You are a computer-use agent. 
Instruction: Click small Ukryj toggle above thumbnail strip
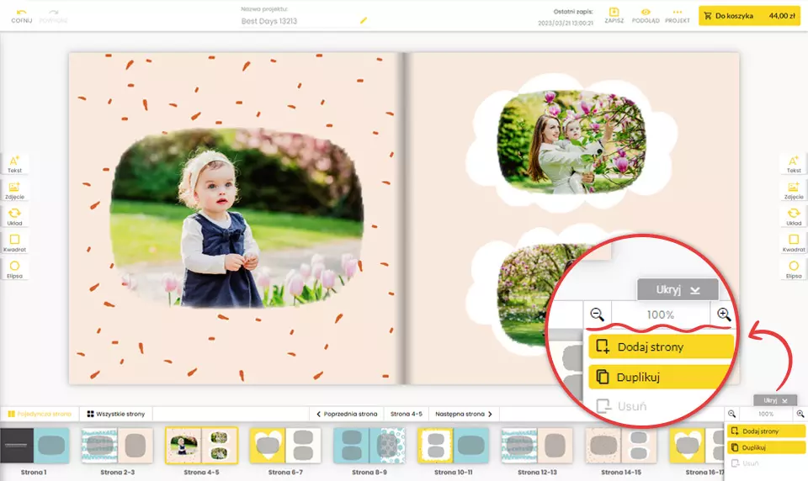775,400
